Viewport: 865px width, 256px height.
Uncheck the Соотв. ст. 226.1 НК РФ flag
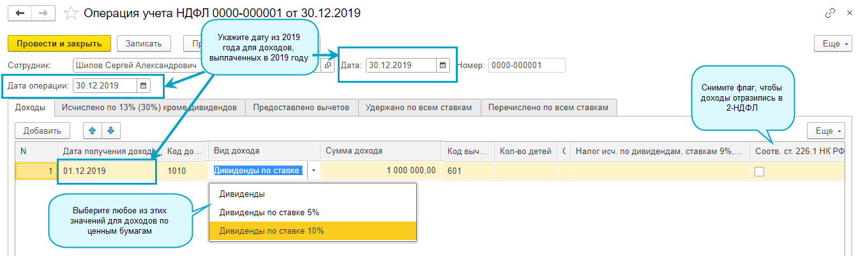click(760, 171)
